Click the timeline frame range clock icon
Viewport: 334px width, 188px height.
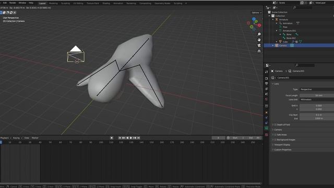pyautogui.click(x=228, y=138)
